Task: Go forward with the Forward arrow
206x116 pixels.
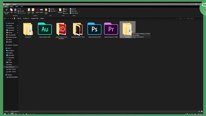Action: pyautogui.click(x=8, y=18)
